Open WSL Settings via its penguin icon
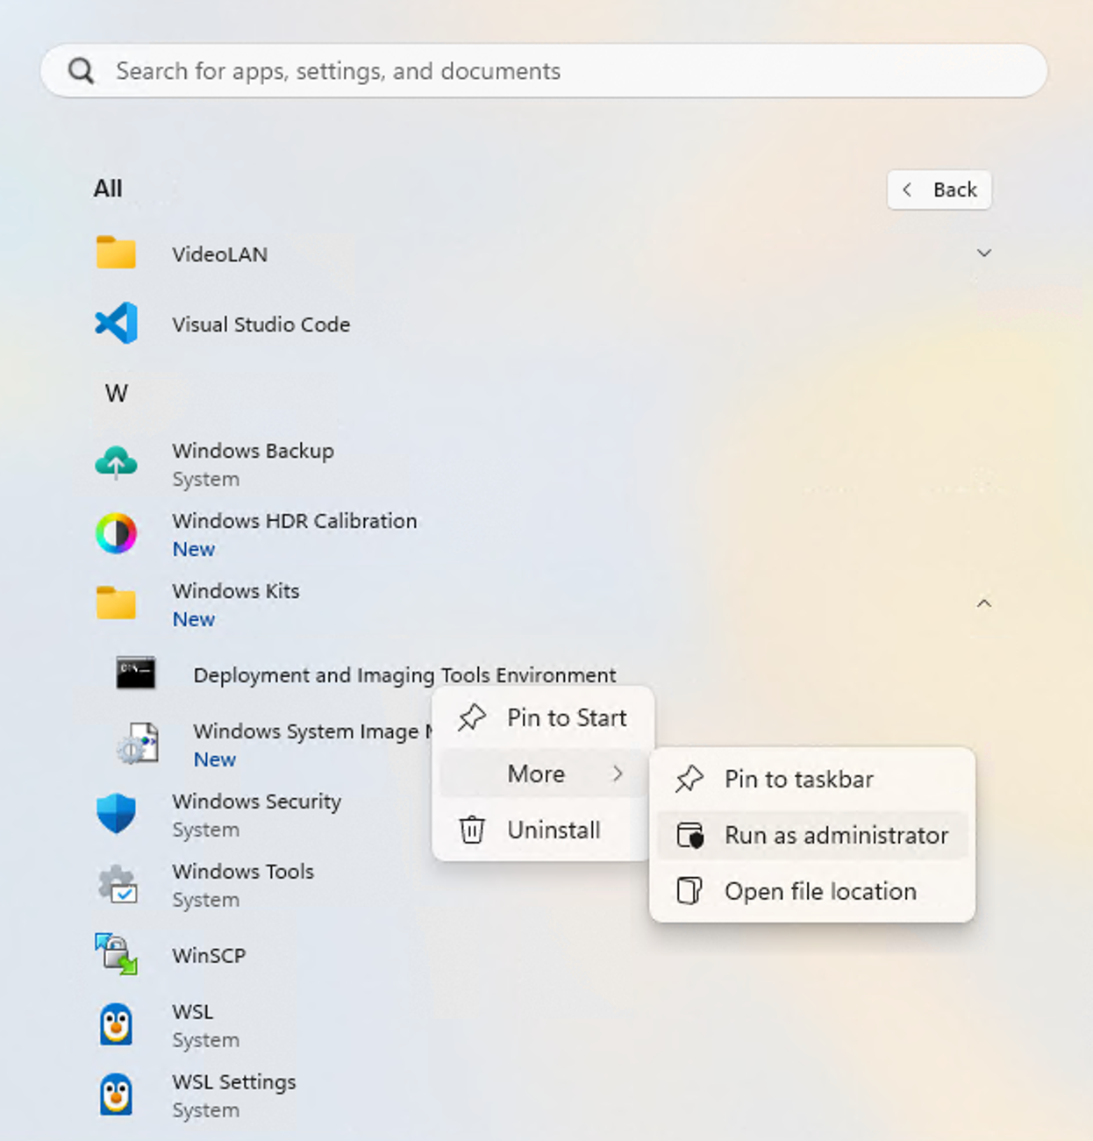 click(115, 1093)
